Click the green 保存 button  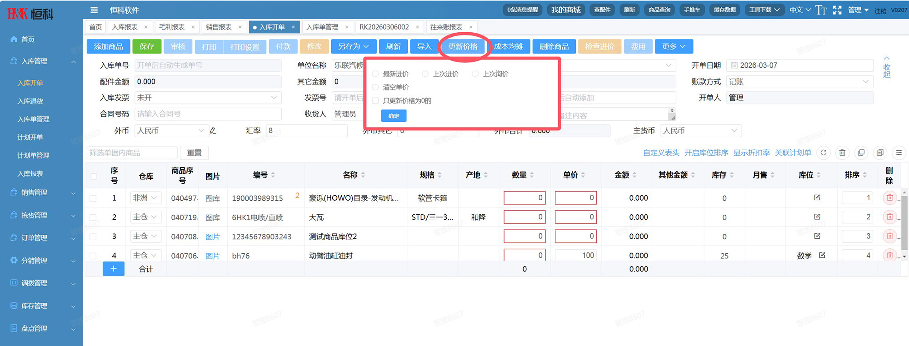tap(147, 46)
